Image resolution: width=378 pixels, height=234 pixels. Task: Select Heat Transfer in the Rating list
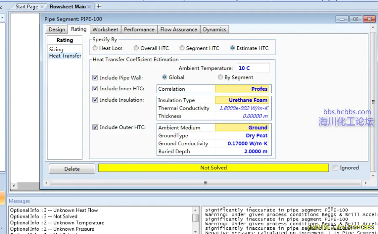tap(65, 56)
